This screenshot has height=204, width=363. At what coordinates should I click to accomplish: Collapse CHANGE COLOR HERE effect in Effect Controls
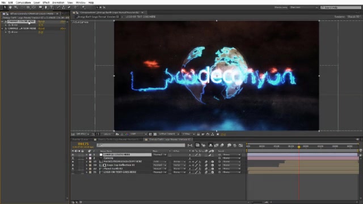[2, 22]
